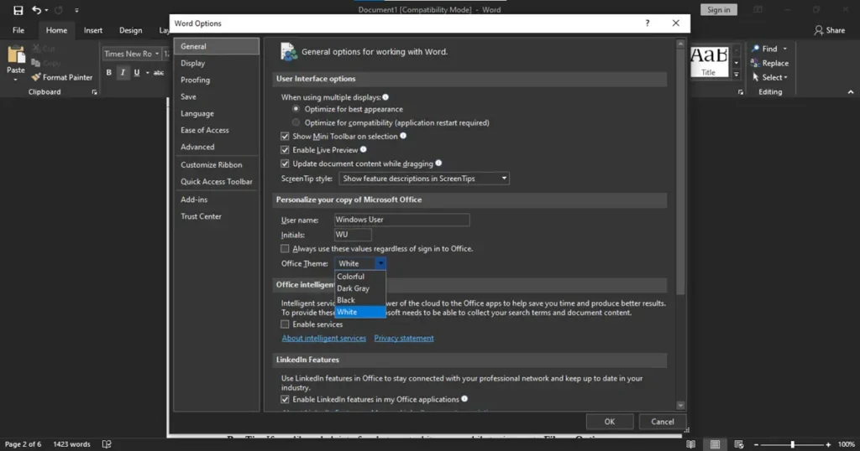The image size is (860, 451).
Task: Click Cancel in Word Options
Action: click(x=662, y=422)
